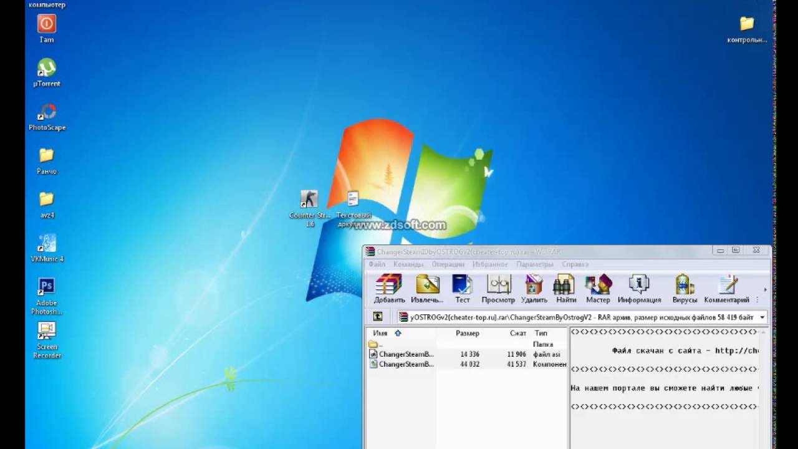798x449 pixels.
Task: Launch the Мастер (Wizard) toolbar icon
Action: click(x=598, y=288)
